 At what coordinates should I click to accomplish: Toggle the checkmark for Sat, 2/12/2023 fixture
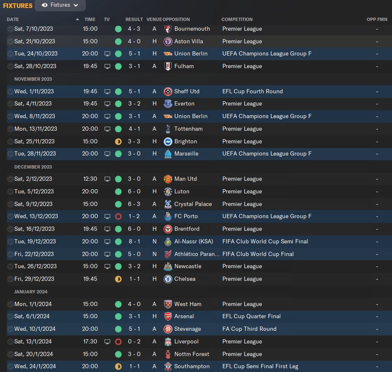[10, 179]
